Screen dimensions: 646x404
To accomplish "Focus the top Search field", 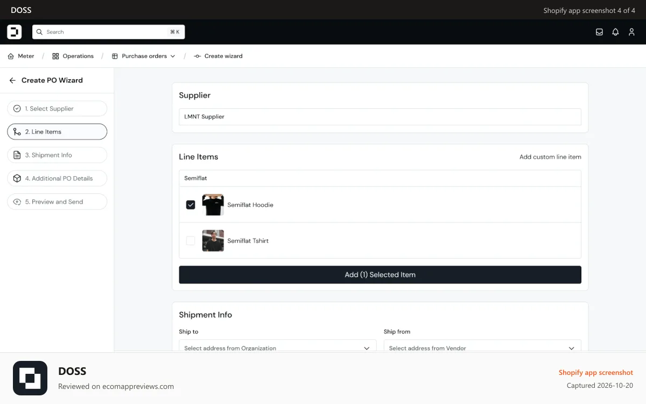I will click(x=109, y=32).
